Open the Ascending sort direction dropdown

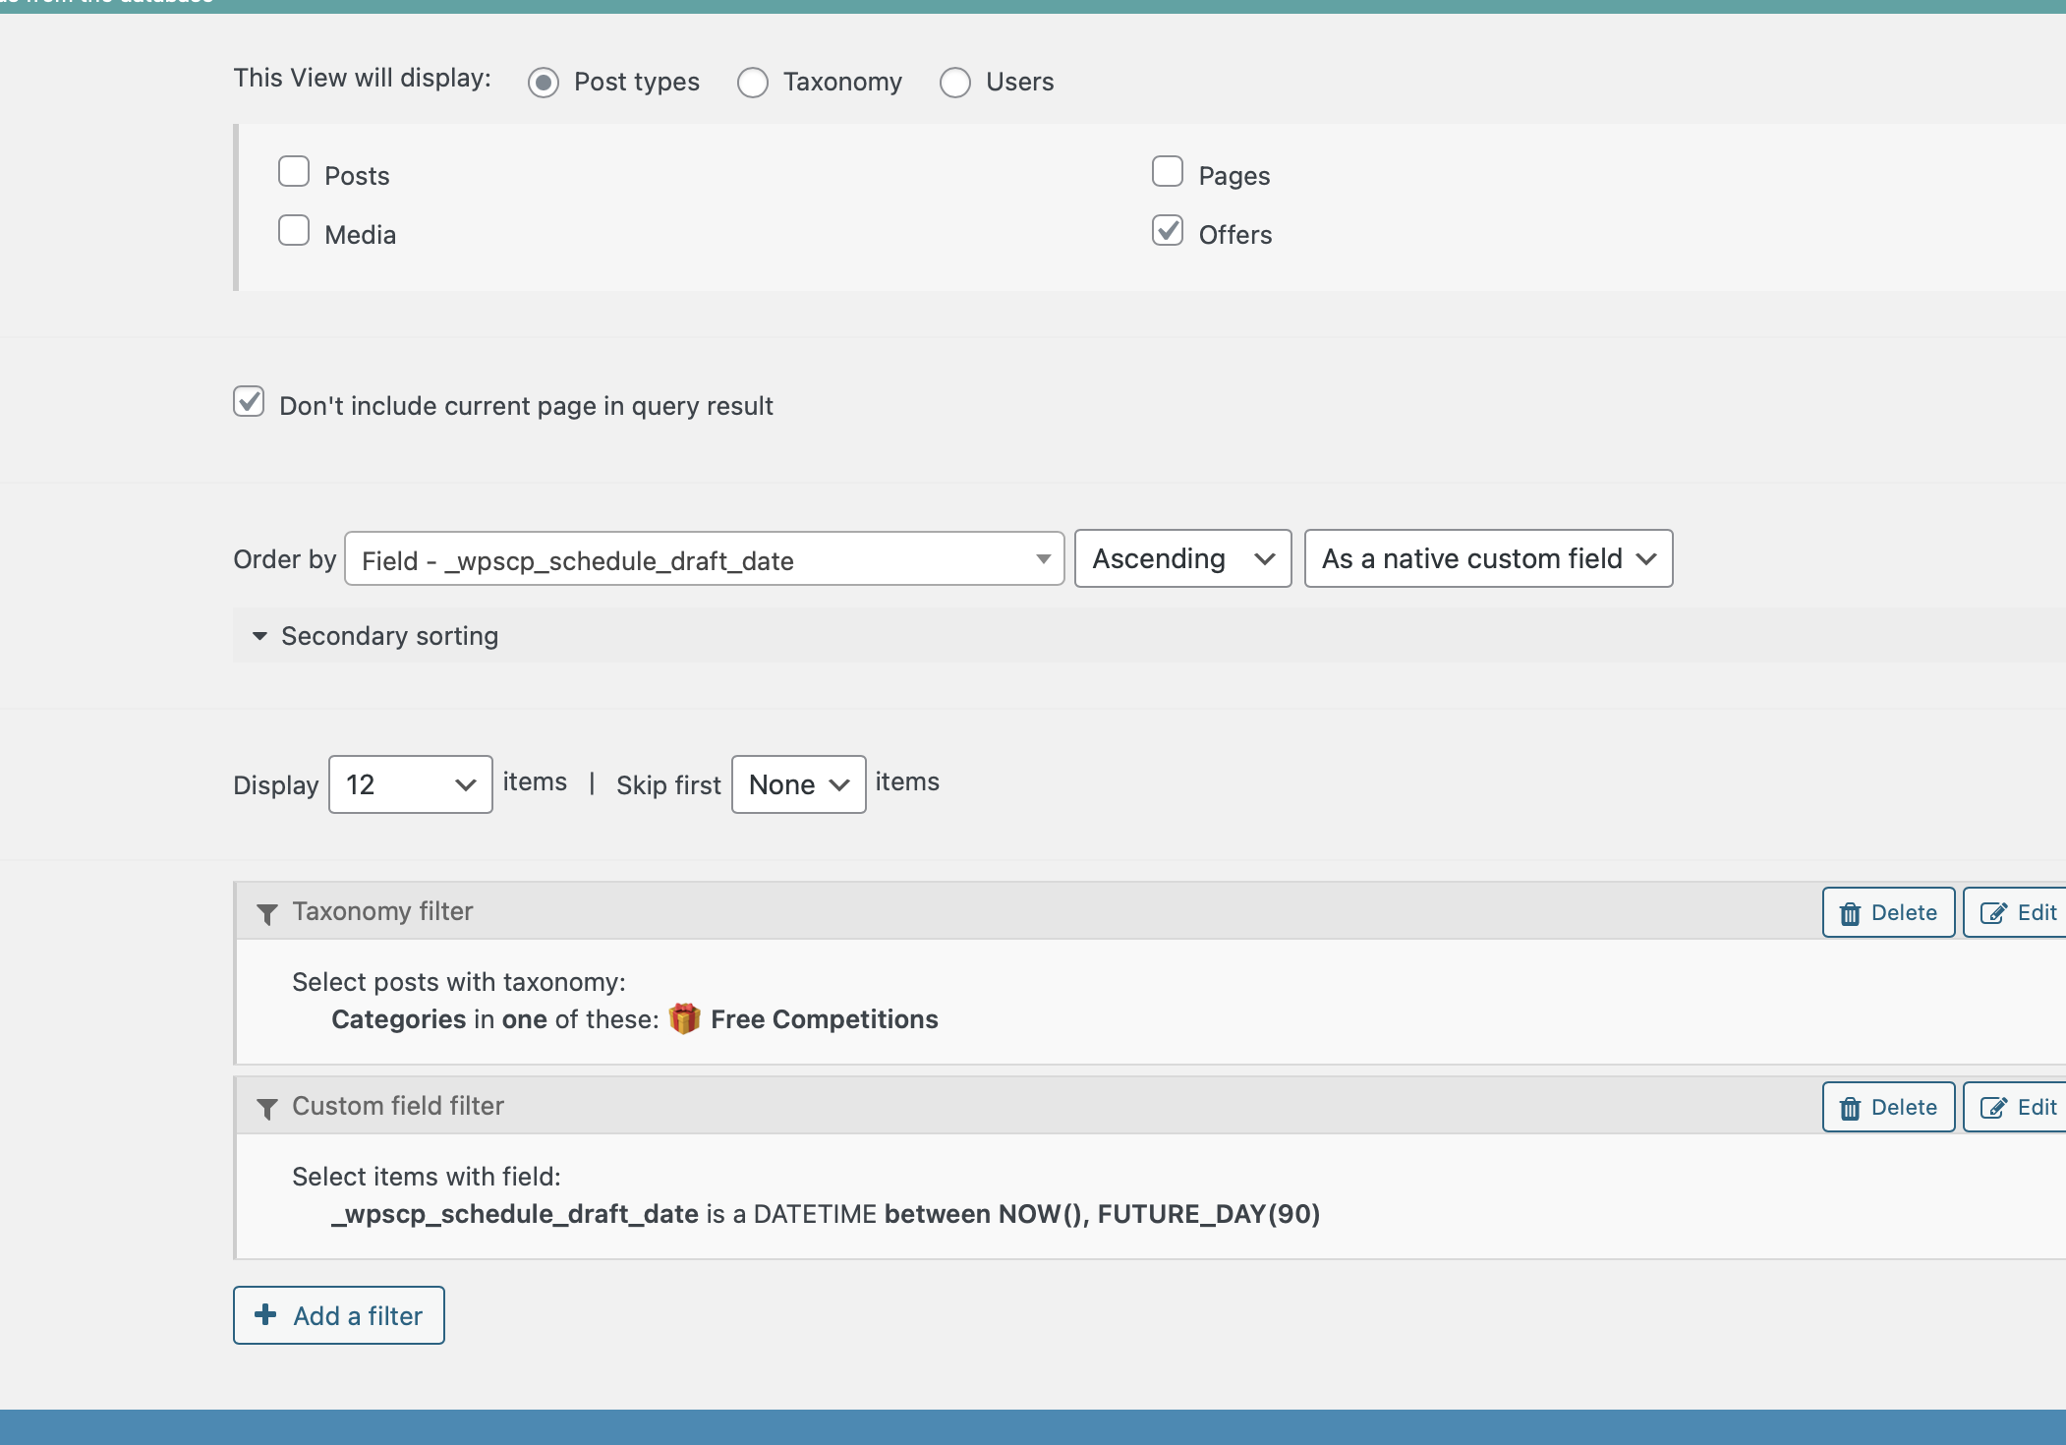coord(1183,558)
